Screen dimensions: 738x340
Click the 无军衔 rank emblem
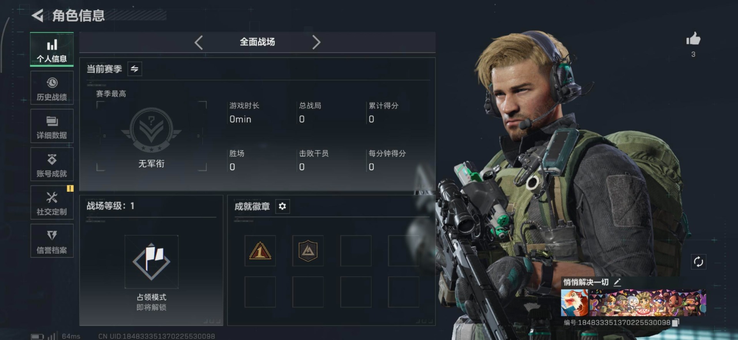(x=151, y=130)
